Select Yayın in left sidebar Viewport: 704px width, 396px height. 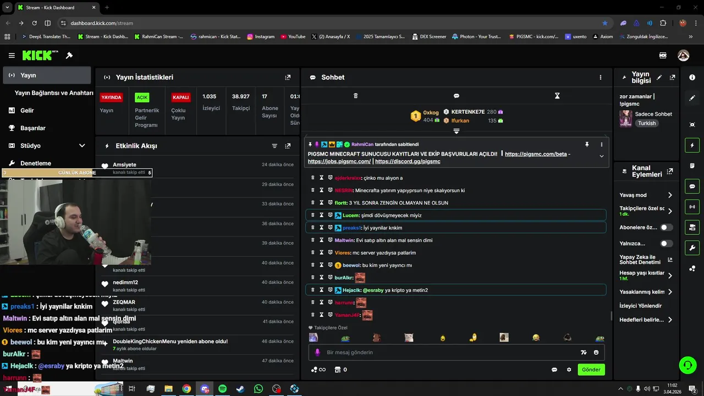coord(47,75)
